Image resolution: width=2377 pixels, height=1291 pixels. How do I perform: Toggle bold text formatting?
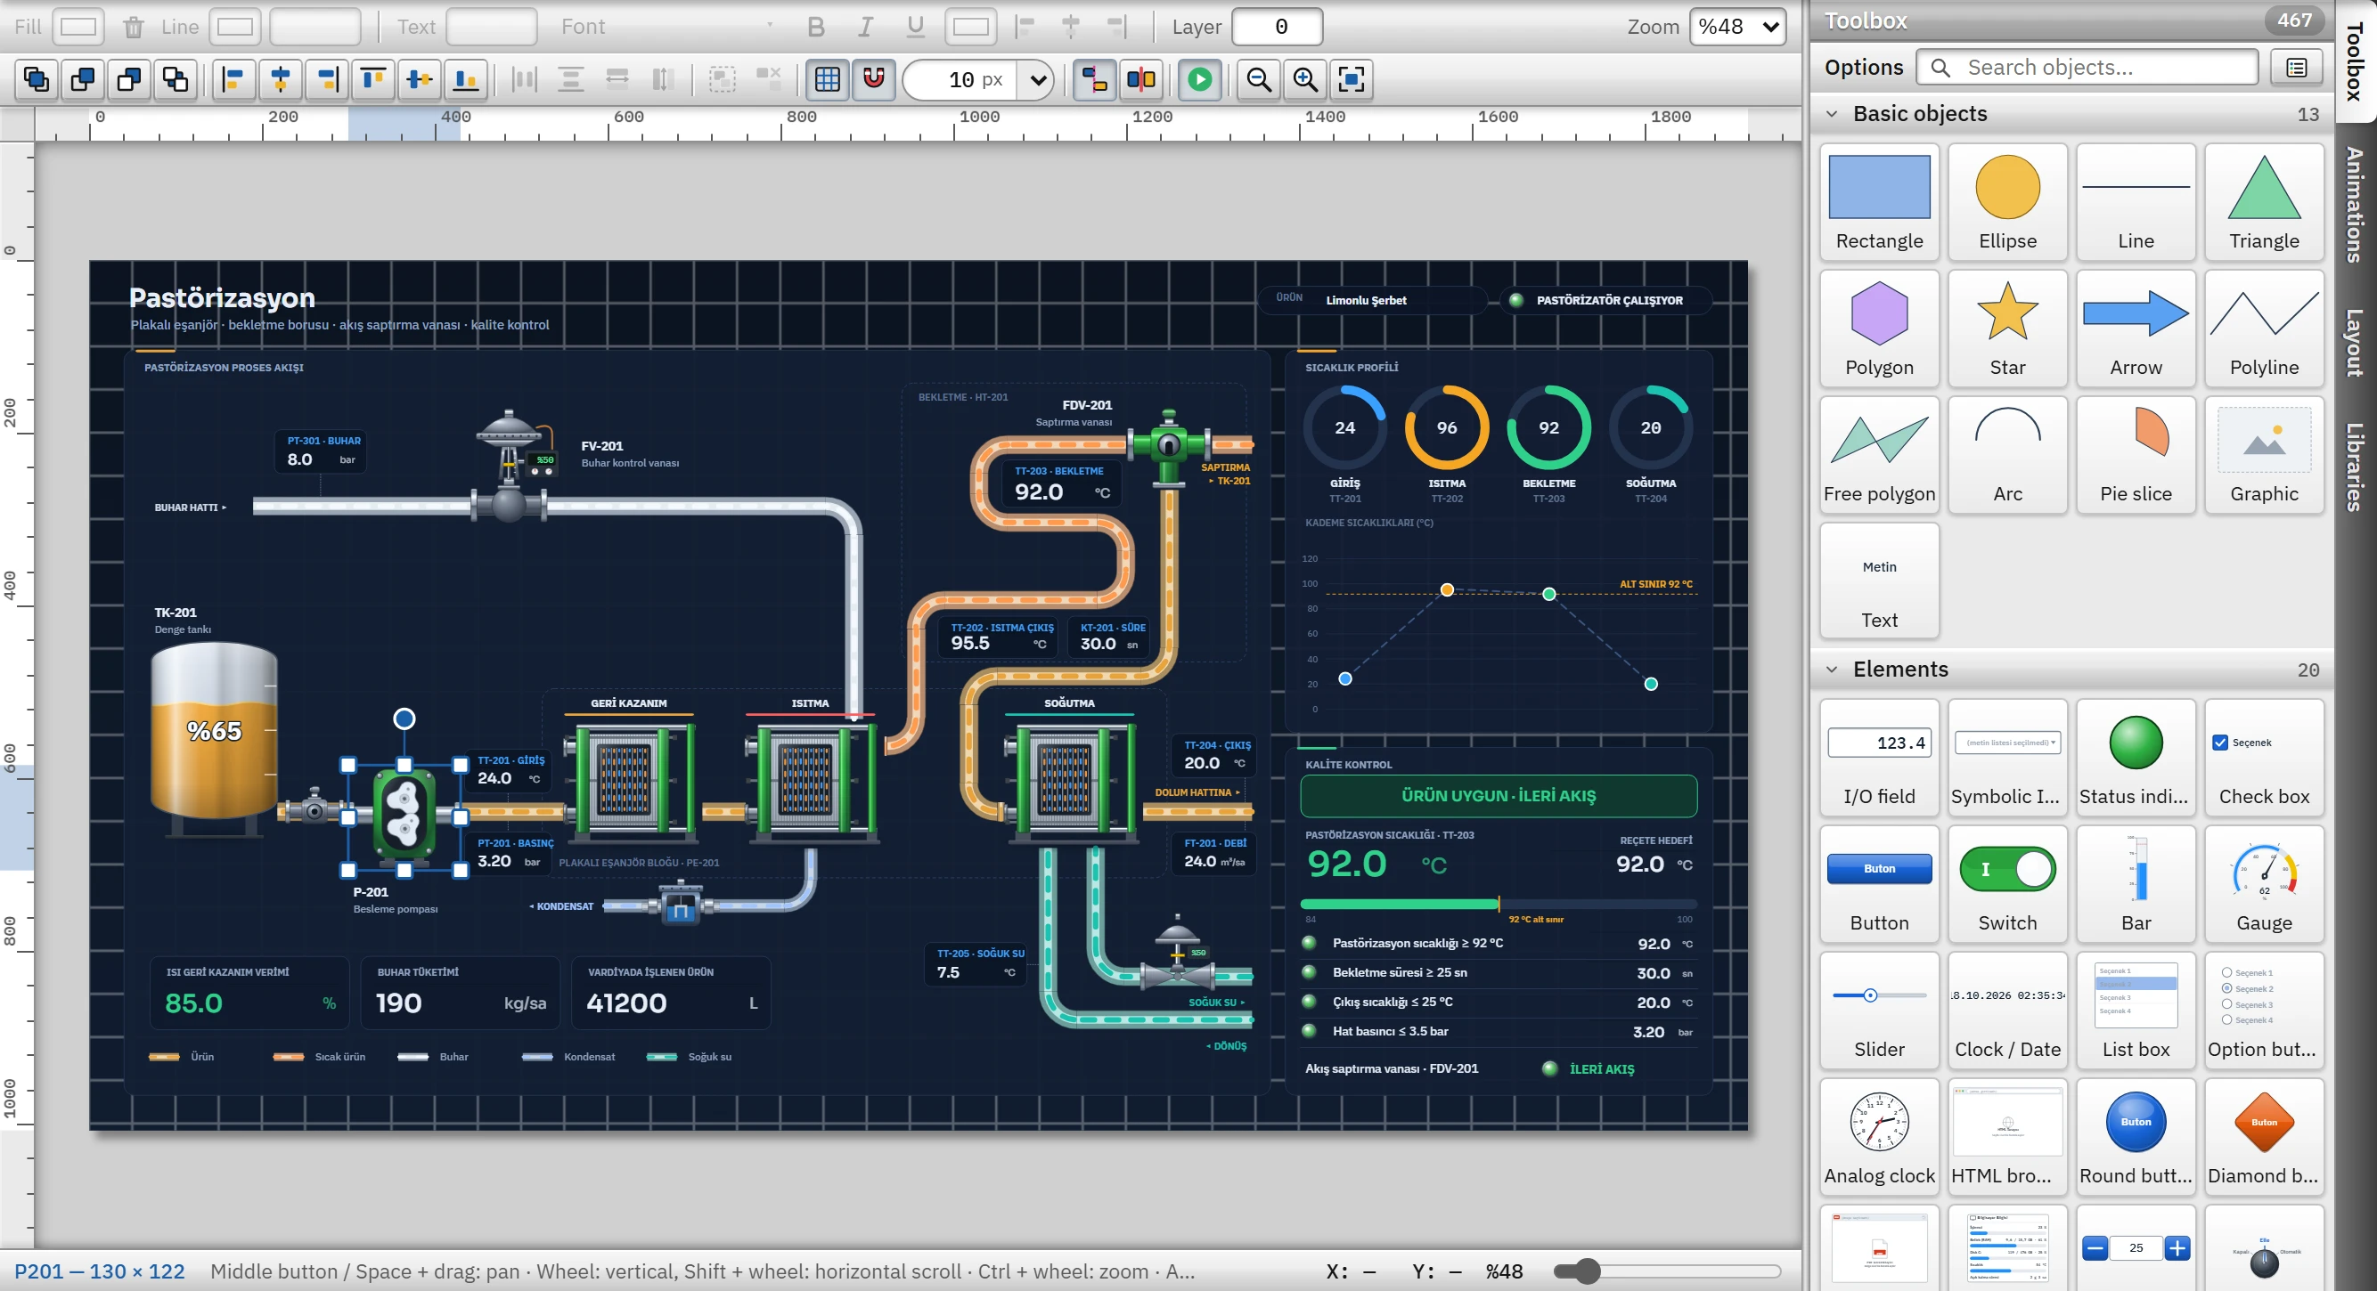(x=816, y=27)
